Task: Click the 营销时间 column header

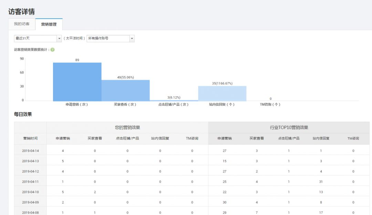Action: click(x=30, y=138)
